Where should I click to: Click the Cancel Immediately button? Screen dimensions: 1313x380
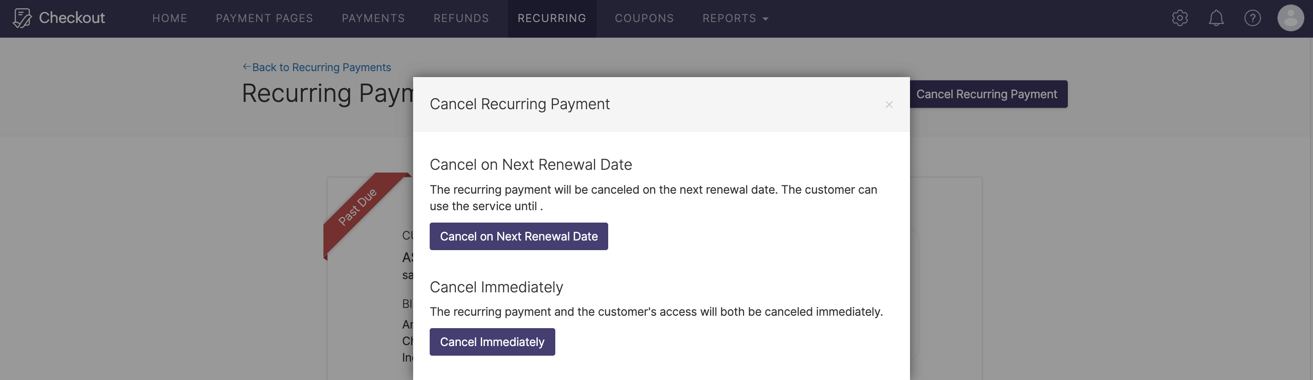click(x=492, y=342)
